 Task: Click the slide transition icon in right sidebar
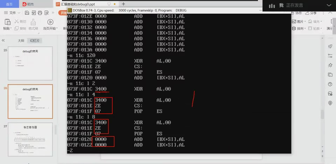[330, 75]
